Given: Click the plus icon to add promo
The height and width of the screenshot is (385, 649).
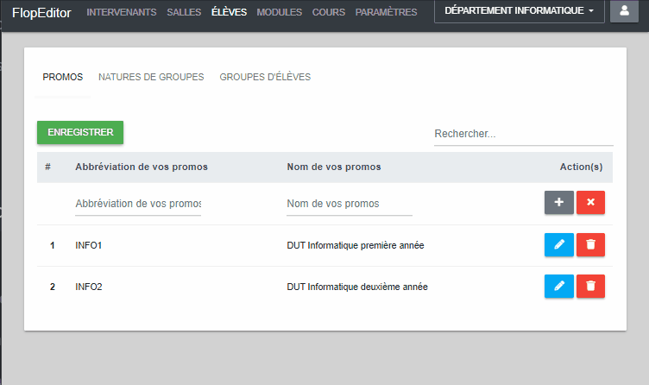Looking at the screenshot, I should 558,202.
